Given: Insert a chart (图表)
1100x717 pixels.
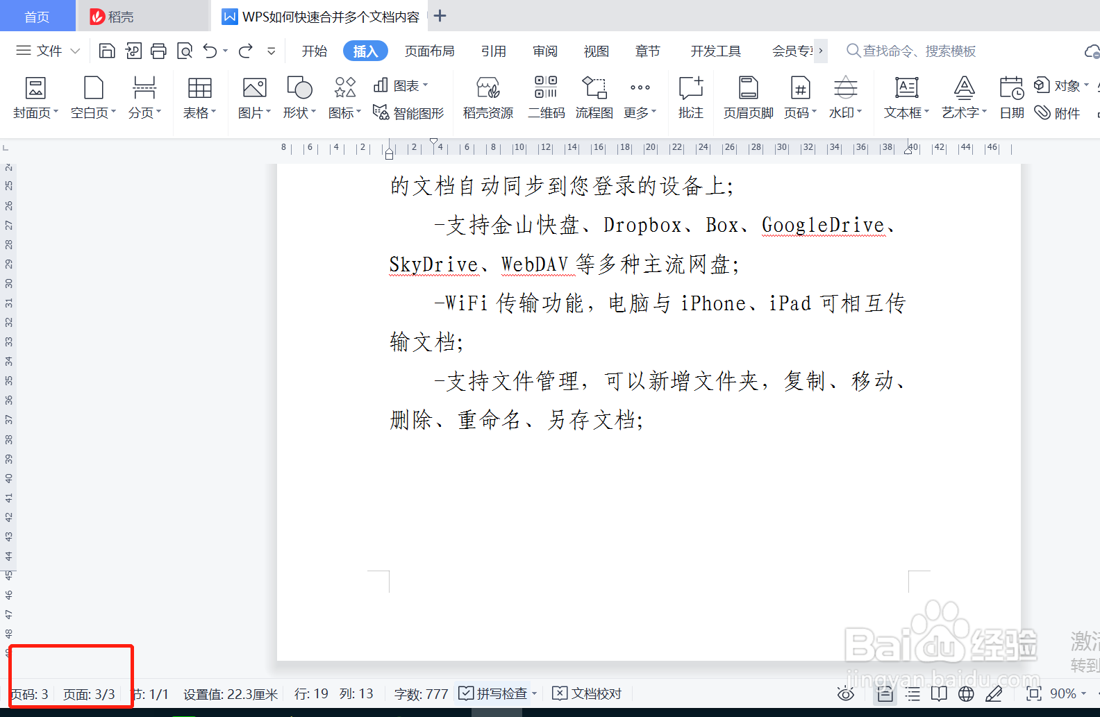Looking at the screenshot, I should pyautogui.click(x=401, y=85).
